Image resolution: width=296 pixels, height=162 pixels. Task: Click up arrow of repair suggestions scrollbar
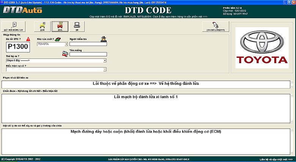point(292,130)
